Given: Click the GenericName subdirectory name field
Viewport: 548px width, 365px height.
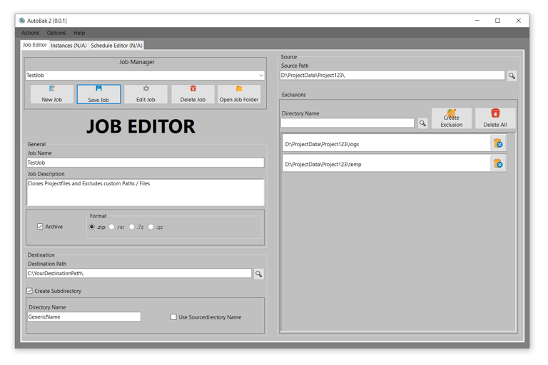Looking at the screenshot, I should (x=84, y=317).
